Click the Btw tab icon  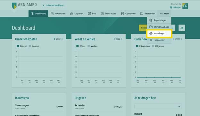(x=89, y=13)
